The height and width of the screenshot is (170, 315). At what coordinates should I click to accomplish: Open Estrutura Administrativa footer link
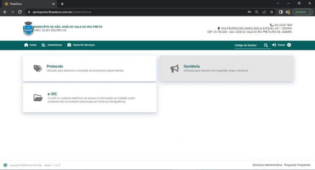pyautogui.click(x=267, y=165)
